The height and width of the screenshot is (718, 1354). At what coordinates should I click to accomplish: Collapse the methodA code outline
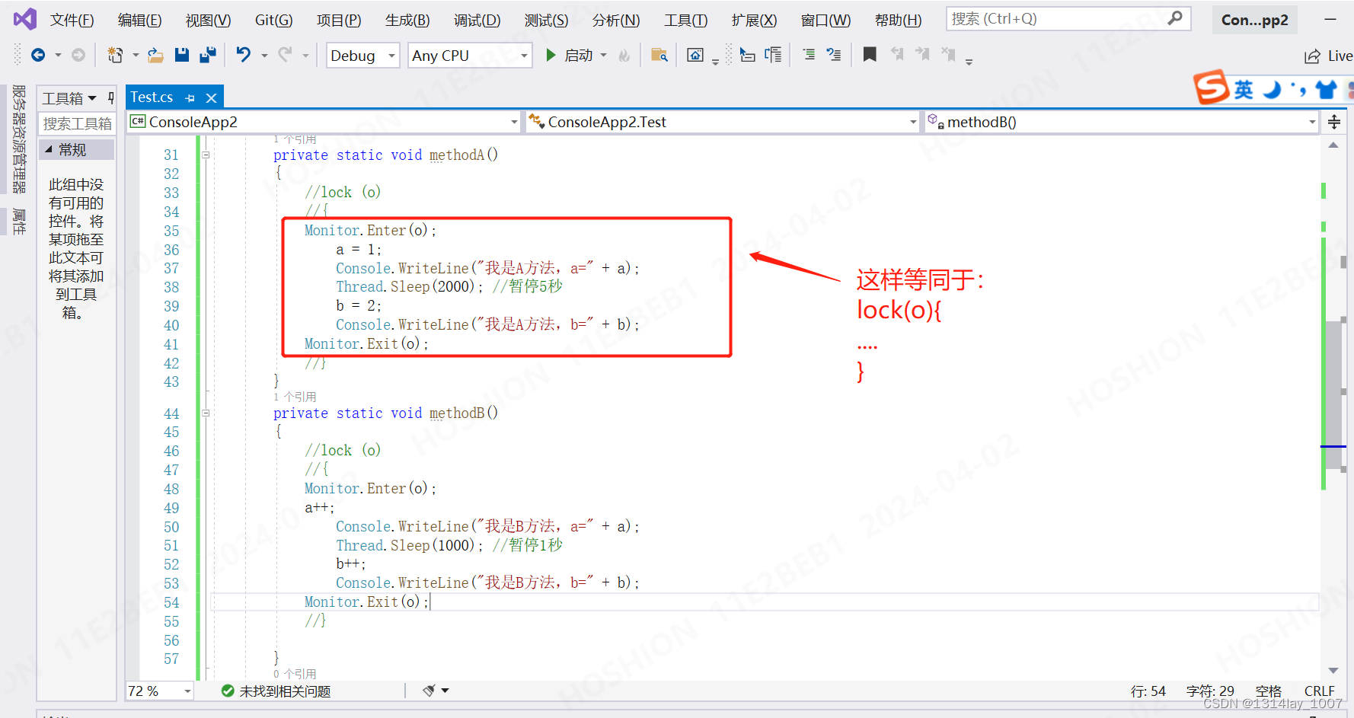(206, 155)
